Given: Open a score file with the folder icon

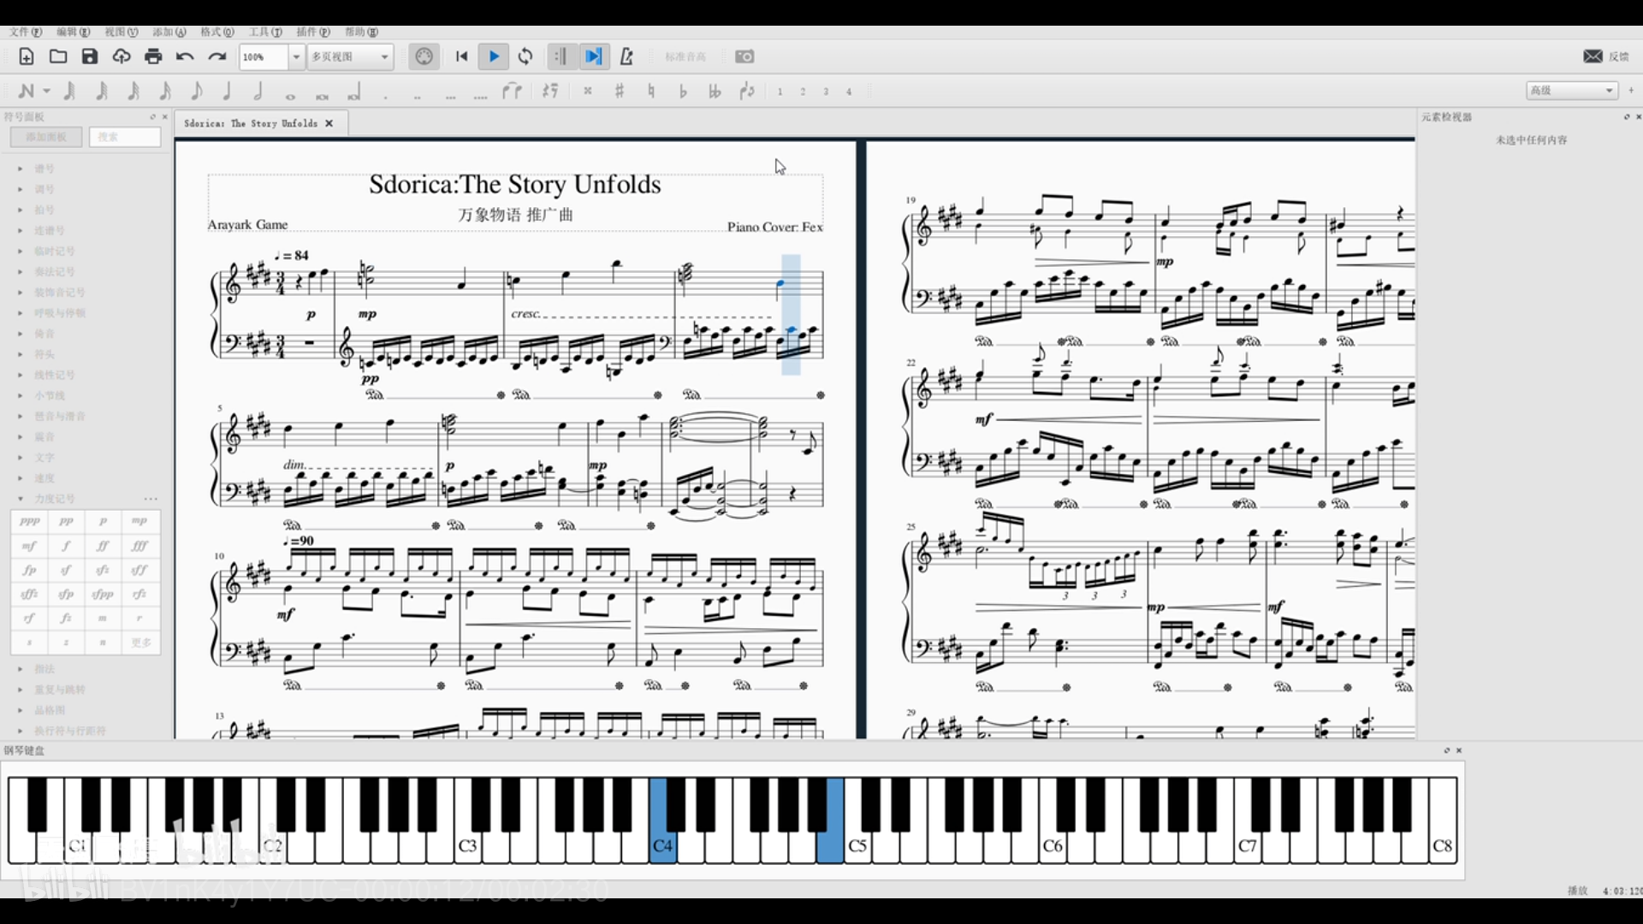Looking at the screenshot, I should (58, 56).
